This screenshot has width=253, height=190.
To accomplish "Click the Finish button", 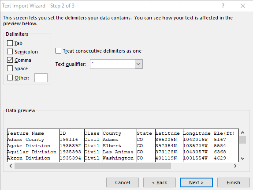I will pyautogui.click(x=233, y=182).
